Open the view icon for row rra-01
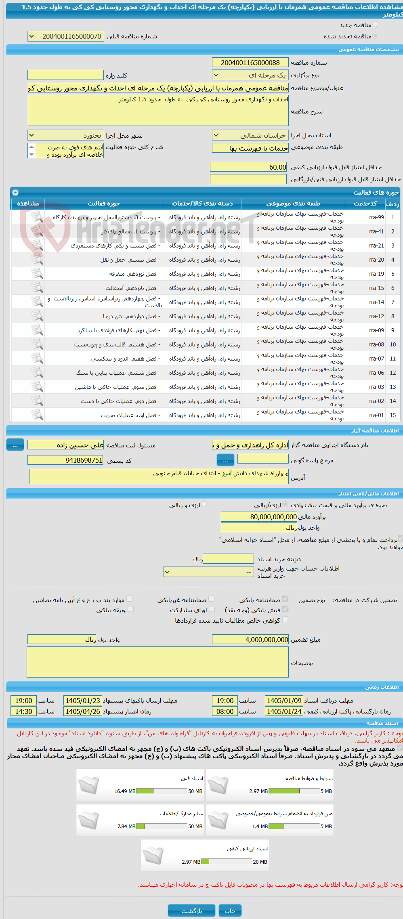Image resolution: width=403 pixels, height=919 pixels. pyautogui.click(x=37, y=415)
